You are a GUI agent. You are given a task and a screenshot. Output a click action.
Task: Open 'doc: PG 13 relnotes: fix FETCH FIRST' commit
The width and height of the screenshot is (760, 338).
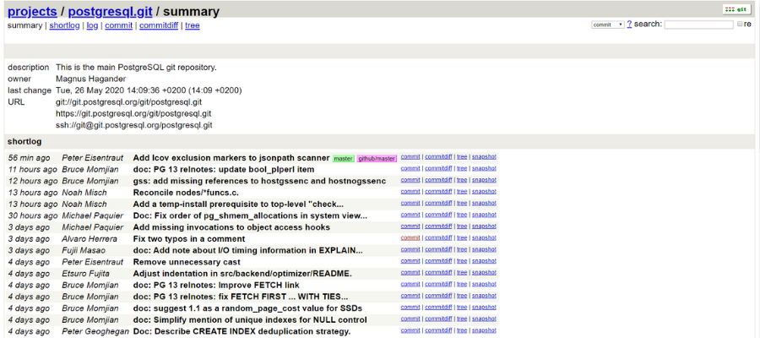pos(241,297)
